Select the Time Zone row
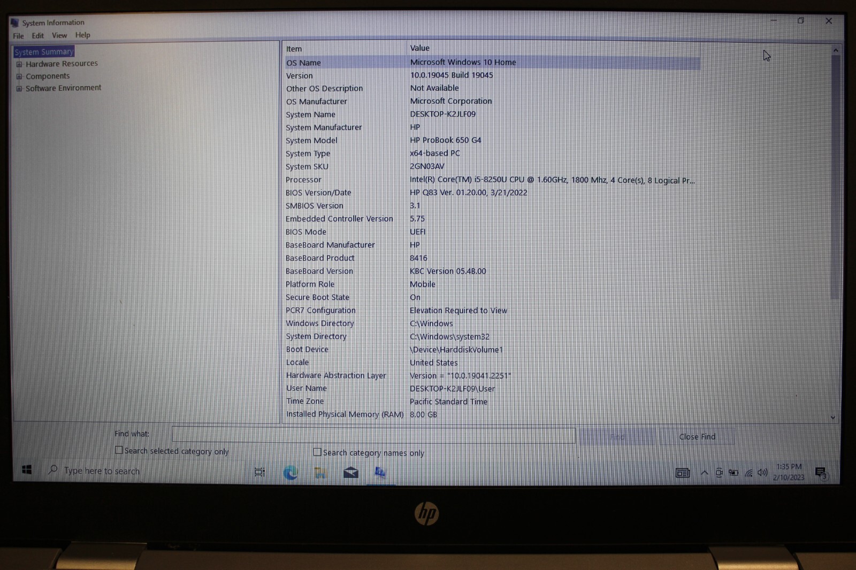Viewport: 856px width, 570px height. pos(492,401)
